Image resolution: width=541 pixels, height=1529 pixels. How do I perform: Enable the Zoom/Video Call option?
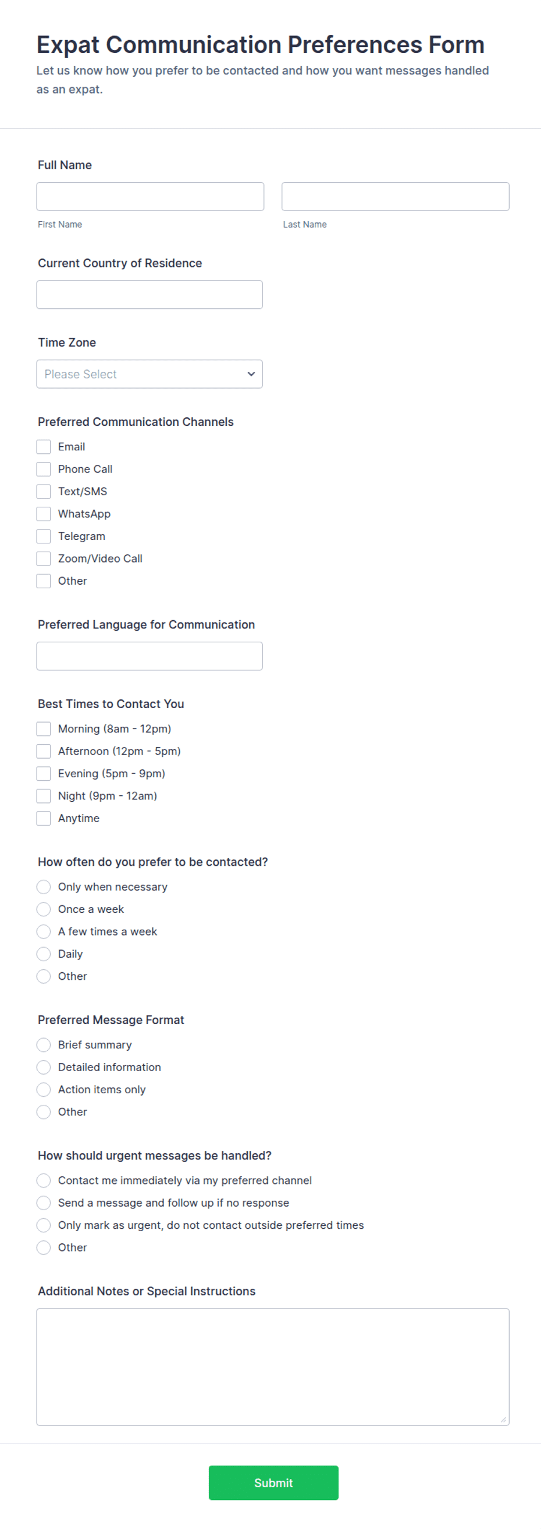[44, 559]
